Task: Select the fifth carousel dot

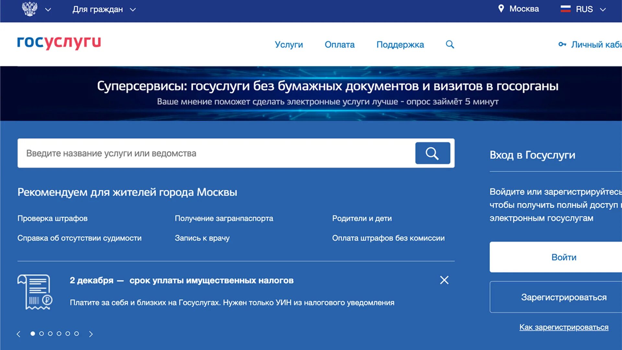Action: (68, 333)
